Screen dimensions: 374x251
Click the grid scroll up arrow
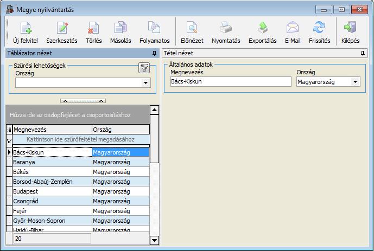coord(154,110)
